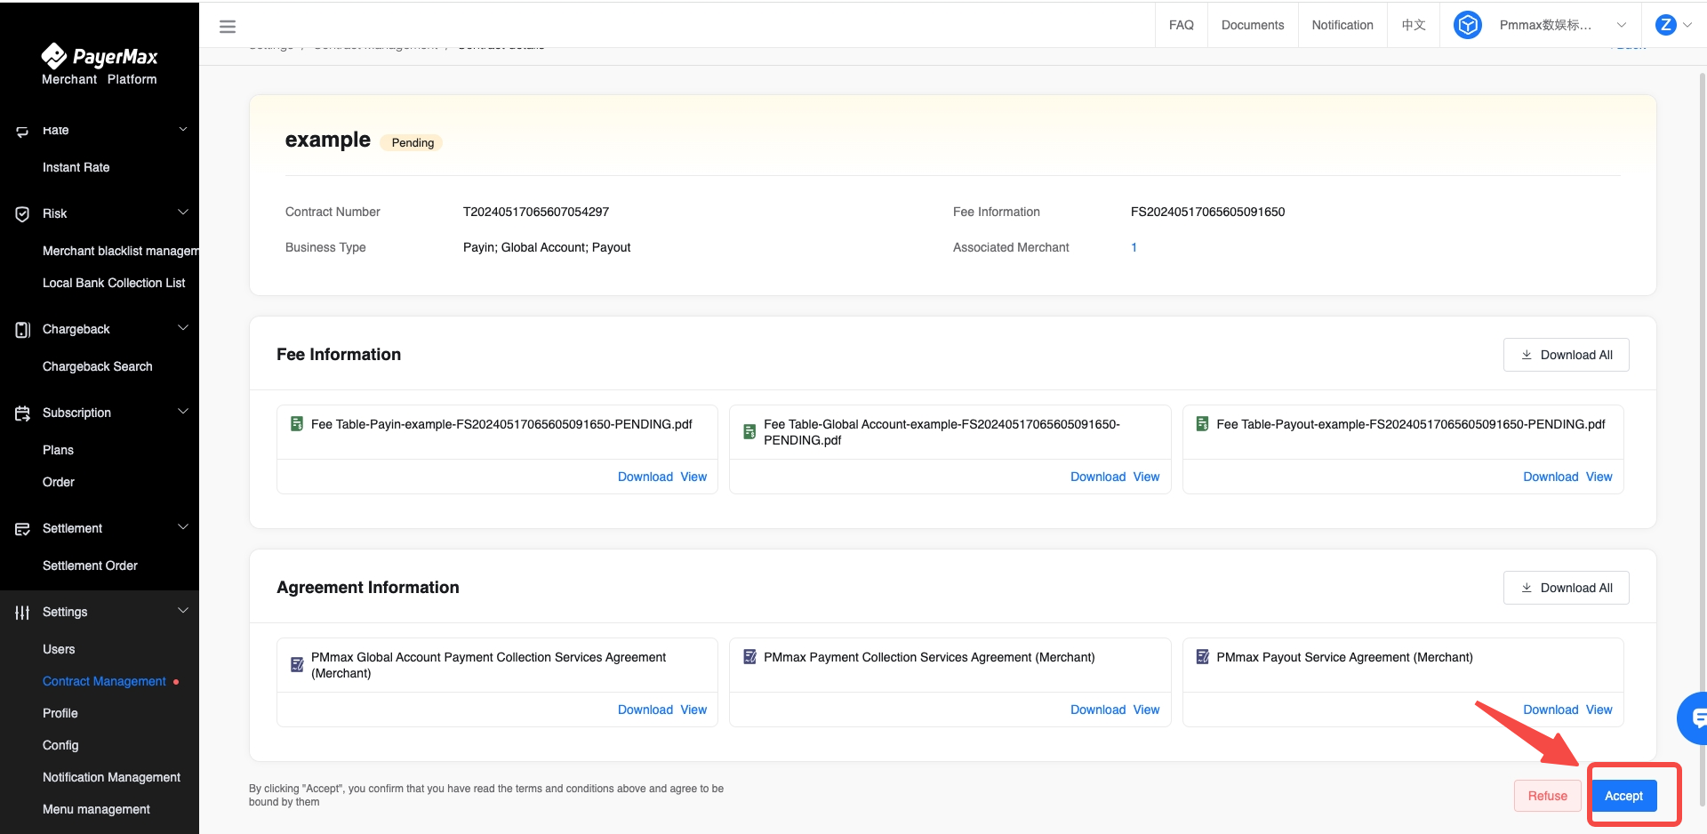Viewport: 1707px width, 834px height.
Task: View the Fee Table-Global Account pdf
Action: point(1146,477)
